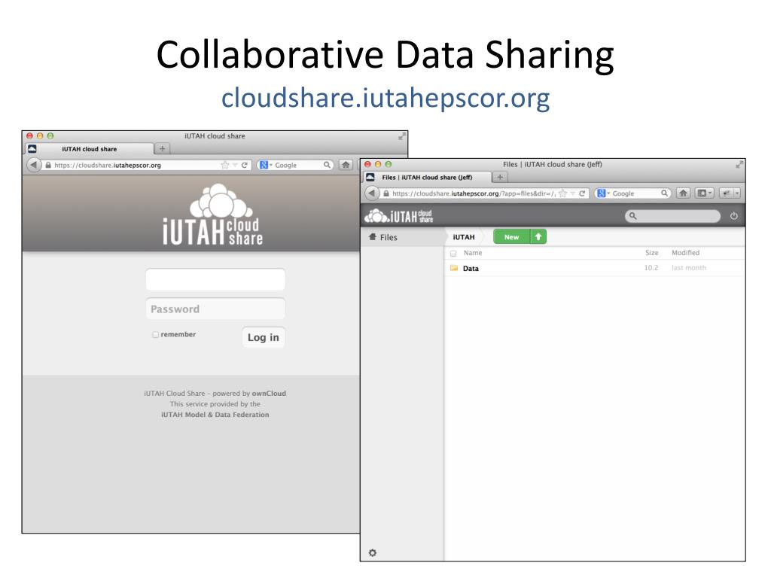Open settings with the gear icon in Files sidebar

pos(373,553)
